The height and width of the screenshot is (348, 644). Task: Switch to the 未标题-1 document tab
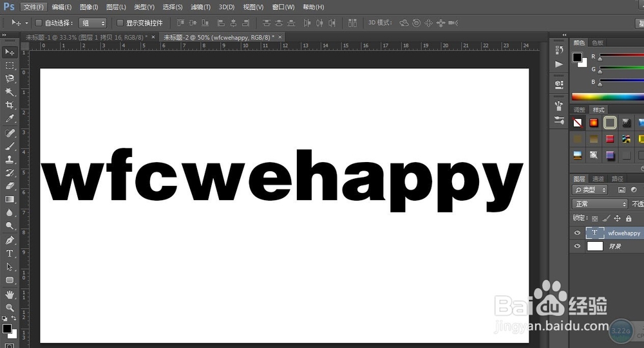point(86,37)
